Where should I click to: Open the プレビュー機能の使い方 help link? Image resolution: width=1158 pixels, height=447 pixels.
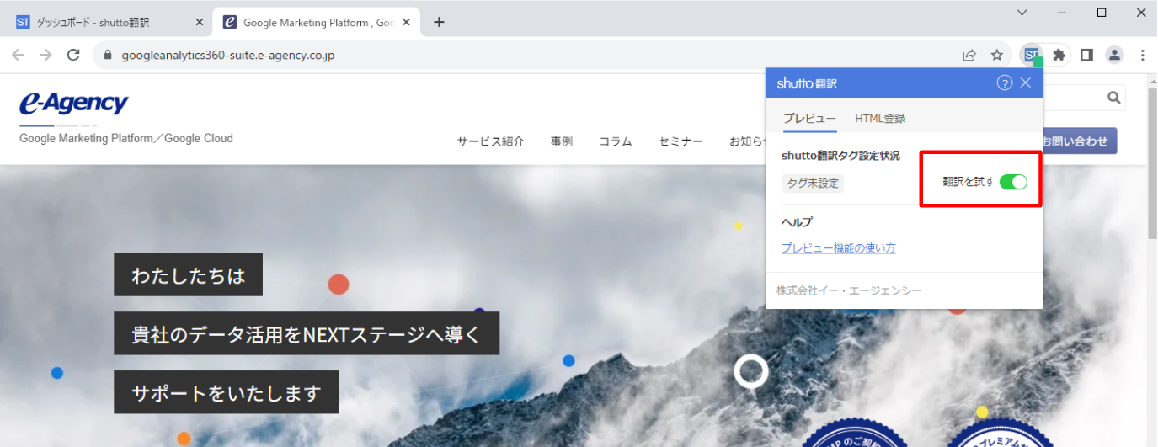pos(838,248)
